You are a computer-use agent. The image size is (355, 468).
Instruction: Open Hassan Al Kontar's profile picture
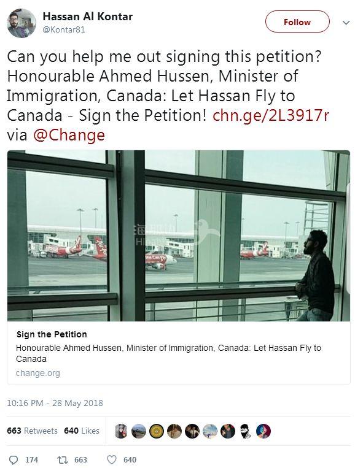tap(21, 23)
